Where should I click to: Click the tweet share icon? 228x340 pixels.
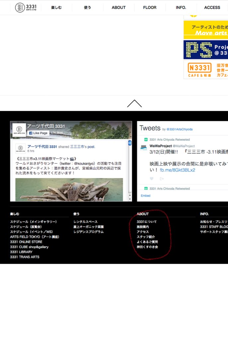[x=162, y=178]
